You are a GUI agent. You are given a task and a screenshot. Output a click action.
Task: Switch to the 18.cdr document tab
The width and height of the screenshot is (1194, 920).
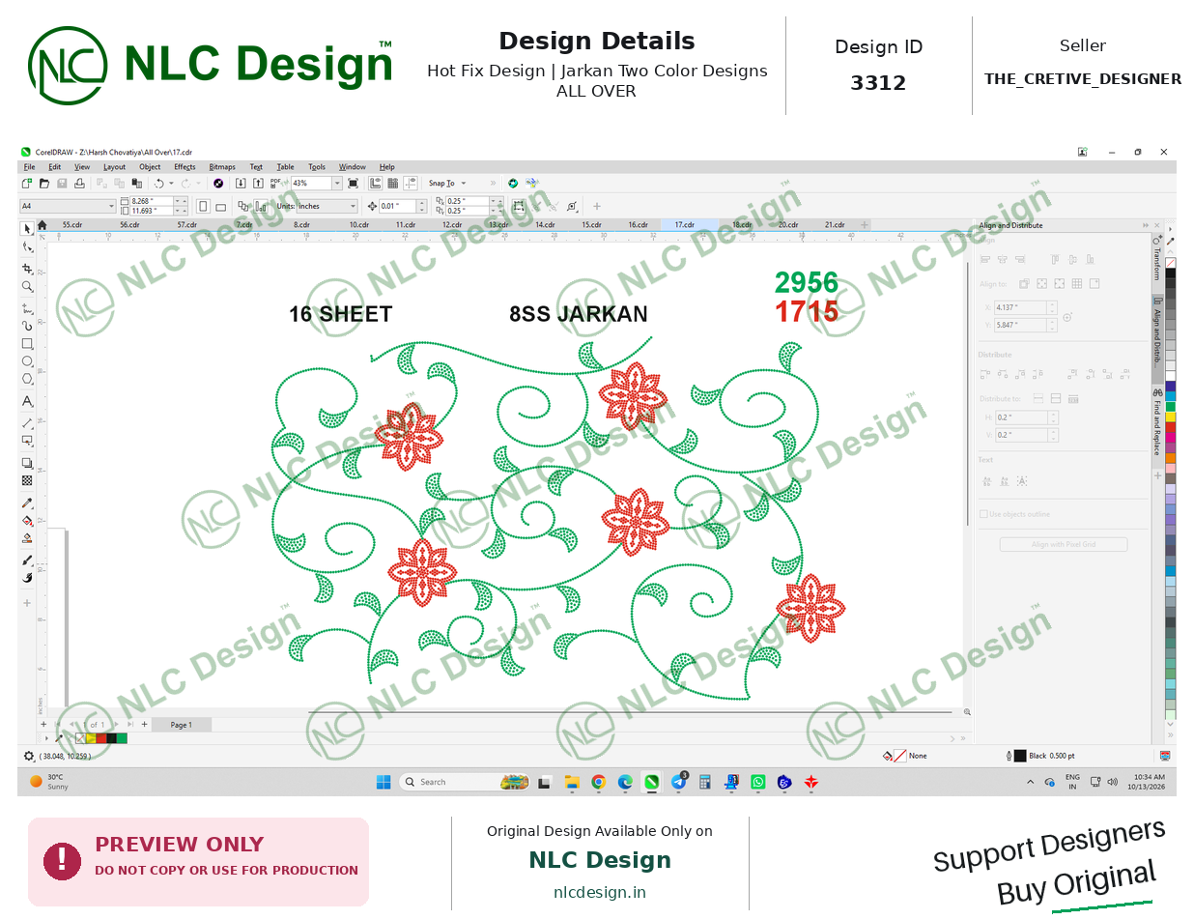[742, 225]
